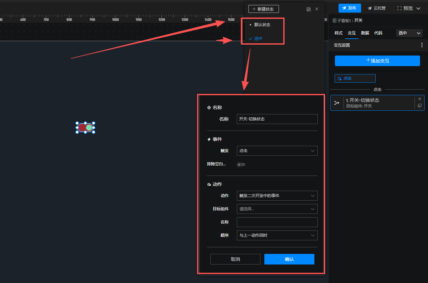Delete the 开关-切换状态 interaction item
Image resolution: width=428 pixels, height=283 pixels.
pyautogui.click(x=420, y=99)
